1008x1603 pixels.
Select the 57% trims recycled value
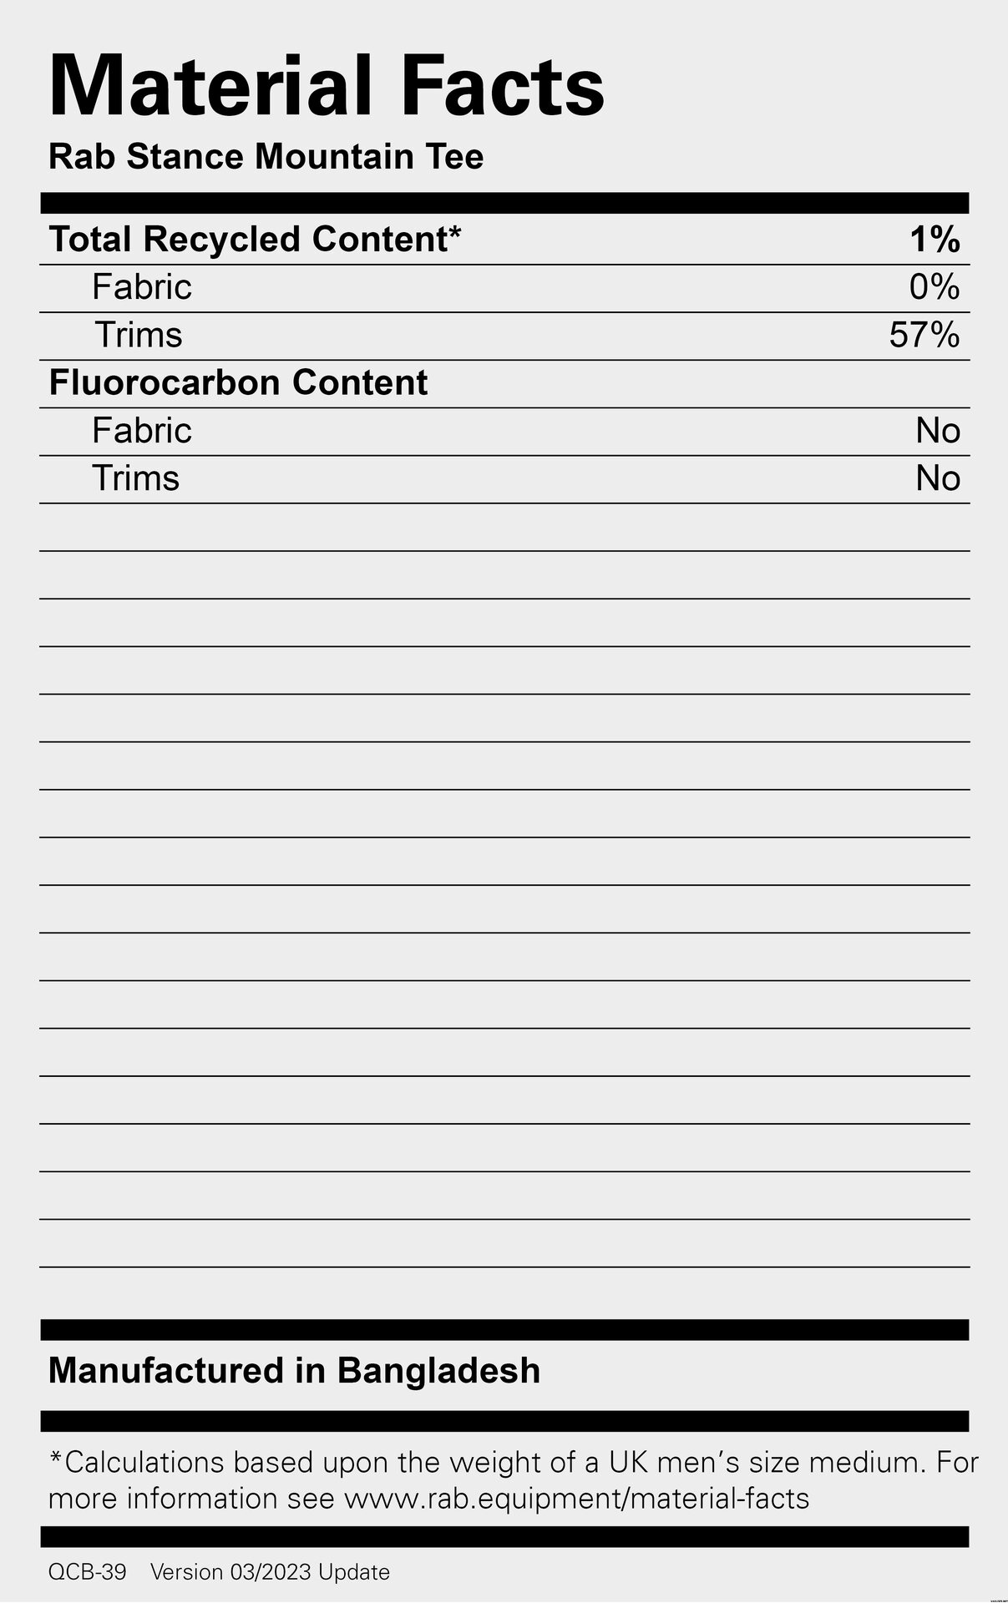tap(924, 335)
